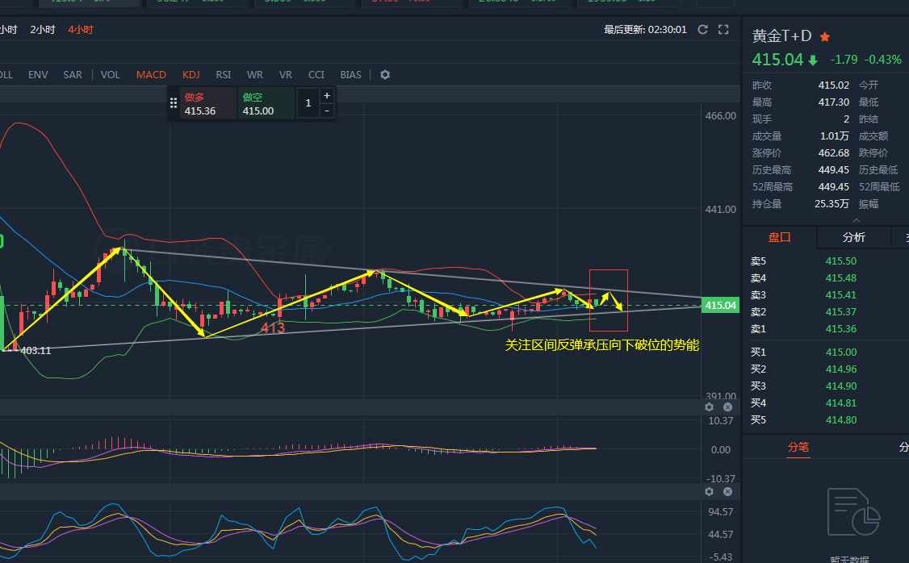Click the 涨停价 value 462.68

pyautogui.click(x=834, y=153)
